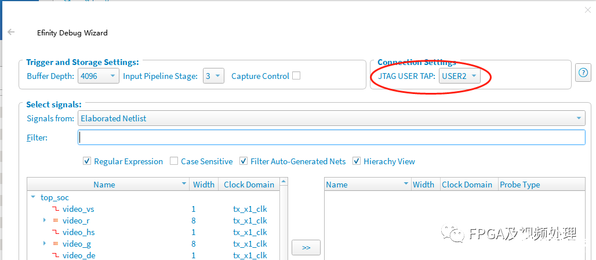596x260 pixels.
Task: Add selected signal with >> button
Action: coord(306,248)
